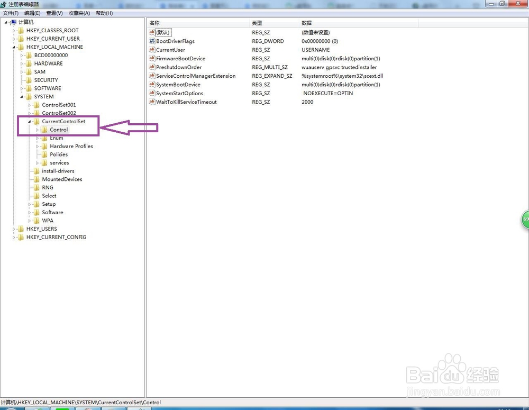This screenshot has height=410, width=529.
Task: Click the 计算机 root computer icon
Action: (13, 22)
